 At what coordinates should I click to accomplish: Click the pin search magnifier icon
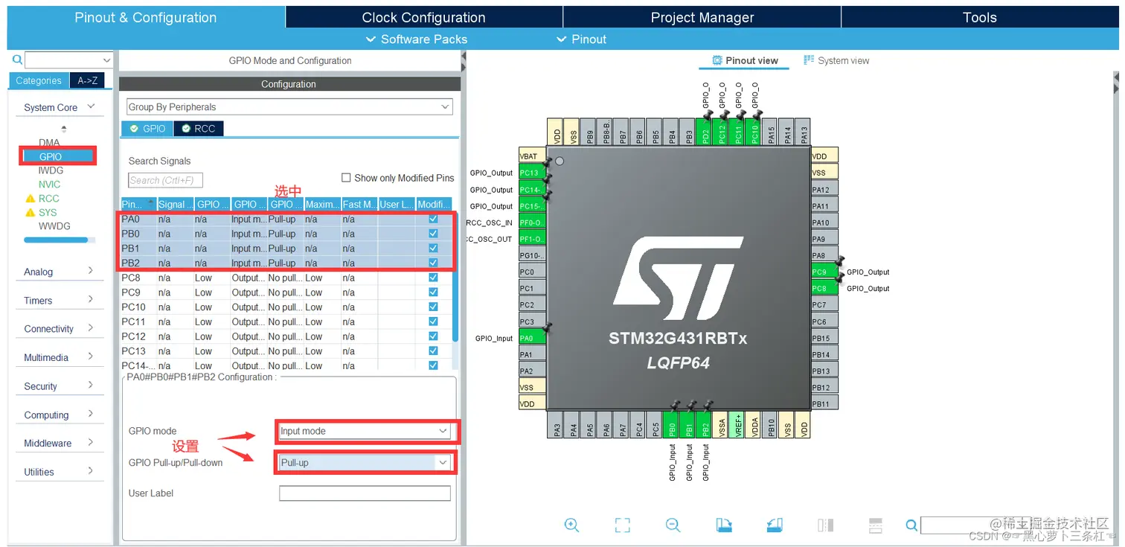[911, 525]
